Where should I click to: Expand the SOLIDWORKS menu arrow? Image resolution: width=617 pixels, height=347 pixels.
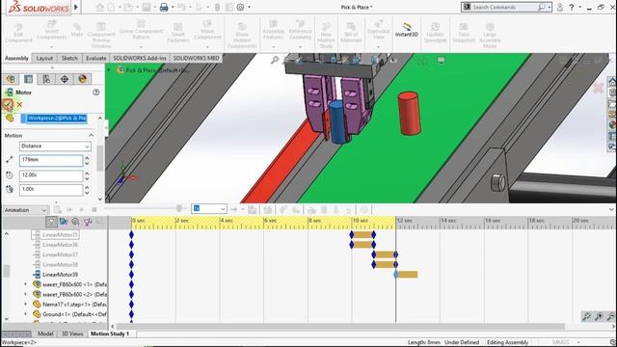(x=76, y=7)
